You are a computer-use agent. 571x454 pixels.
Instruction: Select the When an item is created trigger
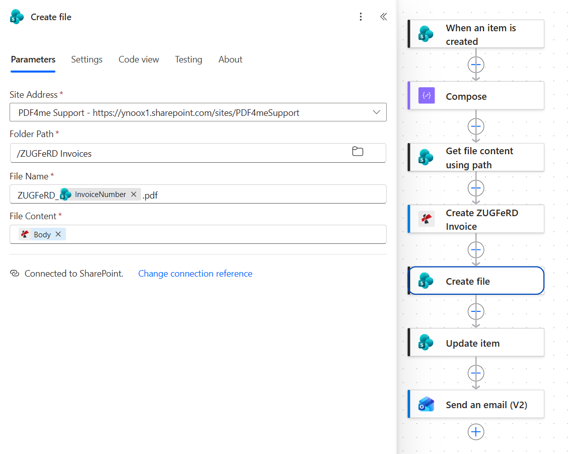pyautogui.click(x=476, y=34)
